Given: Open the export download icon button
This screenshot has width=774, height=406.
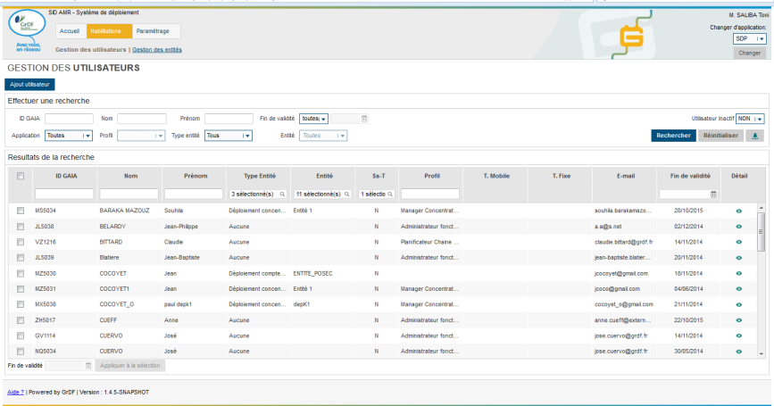Looking at the screenshot, I should (754, 136).
